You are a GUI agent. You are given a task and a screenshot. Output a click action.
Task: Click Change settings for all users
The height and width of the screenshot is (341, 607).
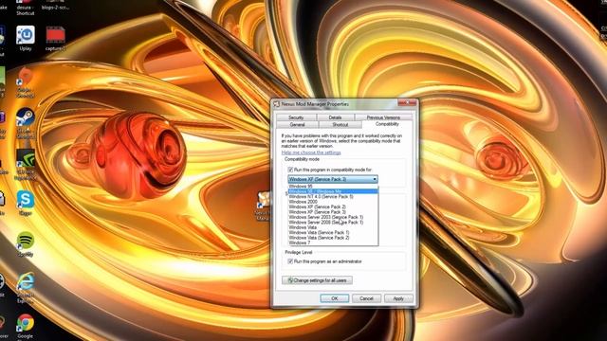click(x=317, y=280)
